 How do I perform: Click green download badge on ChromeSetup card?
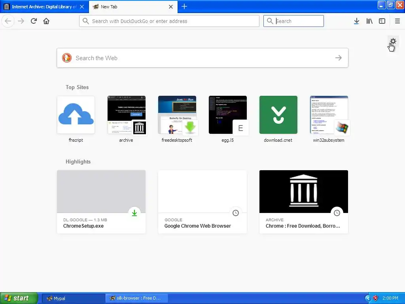[x=134, y=213]
